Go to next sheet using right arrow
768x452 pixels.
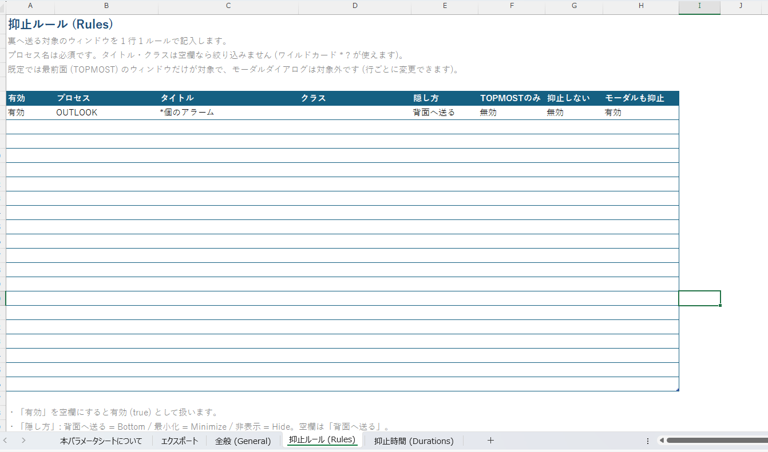(23, 441)
